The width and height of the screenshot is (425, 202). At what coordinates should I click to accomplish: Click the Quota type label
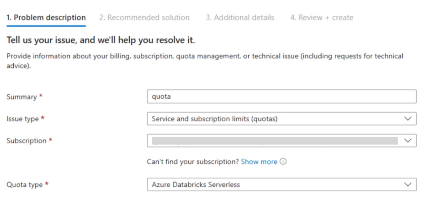(24, 185)
